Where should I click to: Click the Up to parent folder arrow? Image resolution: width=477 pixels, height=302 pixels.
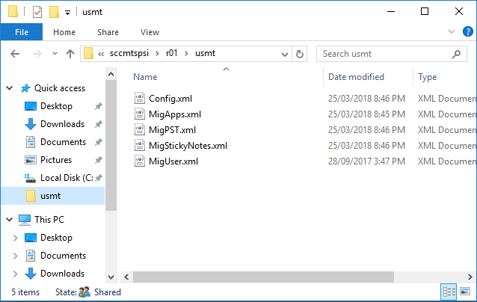click(70, 54)
